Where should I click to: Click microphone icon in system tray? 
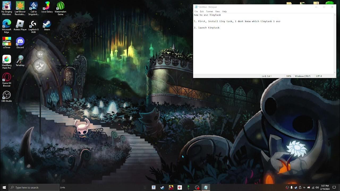tap(291, 188)
